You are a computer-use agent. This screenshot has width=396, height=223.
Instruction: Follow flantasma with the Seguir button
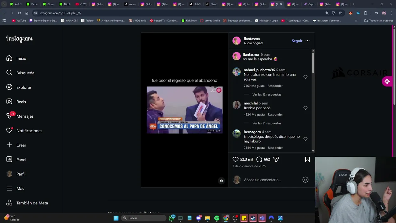pyautogui.click(x=297, y=41)
